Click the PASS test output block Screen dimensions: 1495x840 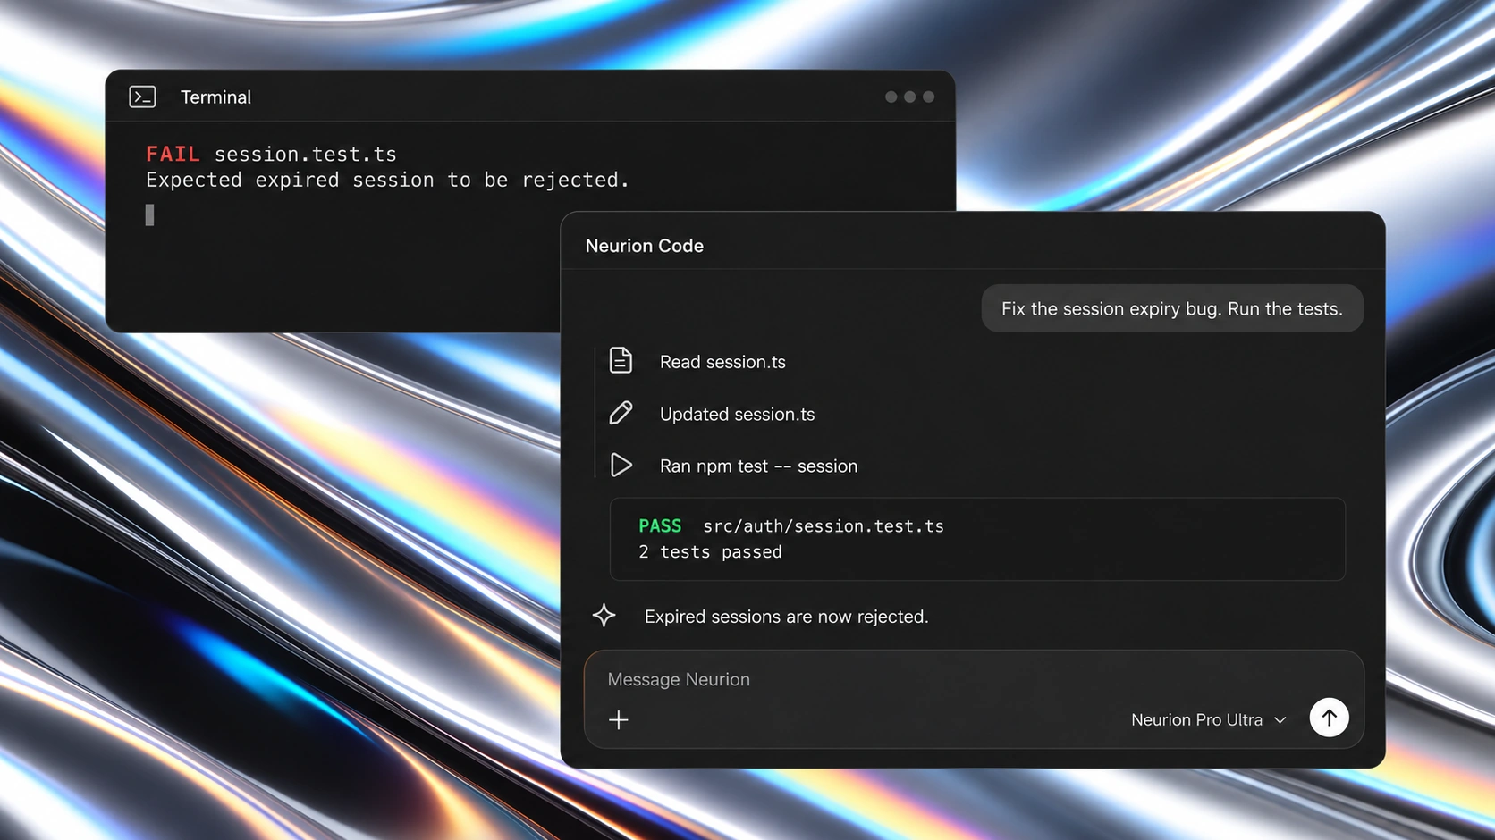977,539
